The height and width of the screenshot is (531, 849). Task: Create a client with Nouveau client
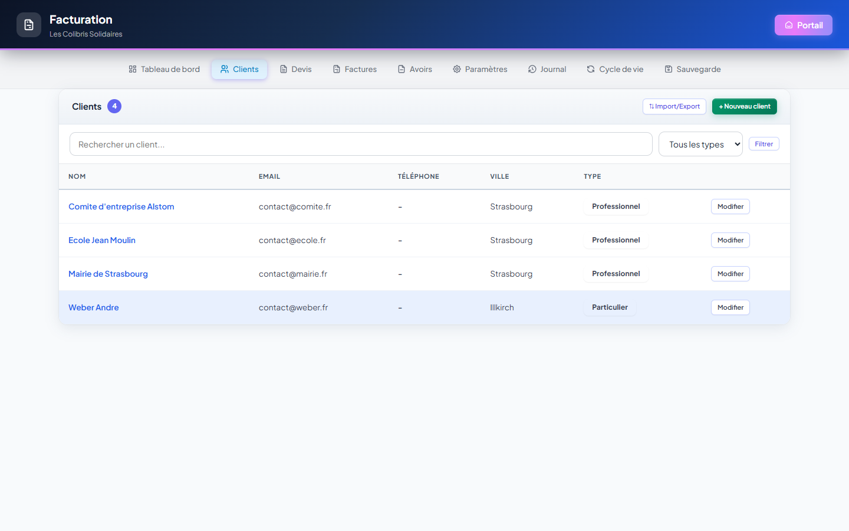point(745,106)
